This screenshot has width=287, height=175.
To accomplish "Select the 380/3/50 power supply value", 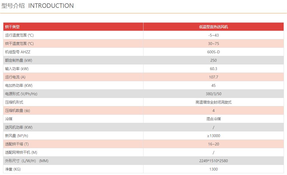I will click(x=213, y=94).
